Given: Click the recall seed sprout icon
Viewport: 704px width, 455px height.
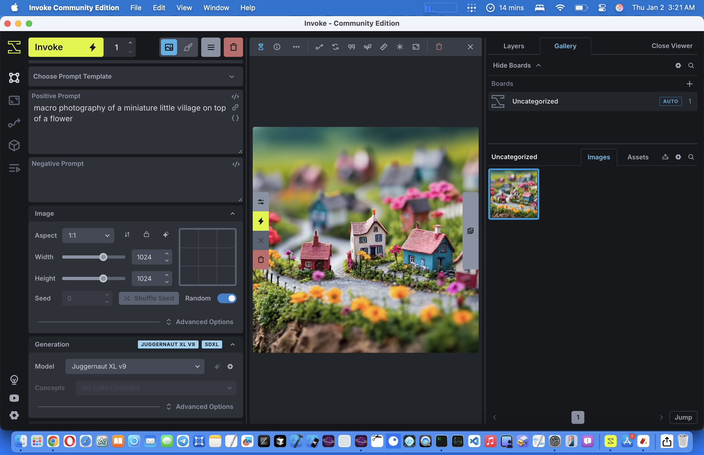Looking at the screenshot, I should click(x=367, y=47).
